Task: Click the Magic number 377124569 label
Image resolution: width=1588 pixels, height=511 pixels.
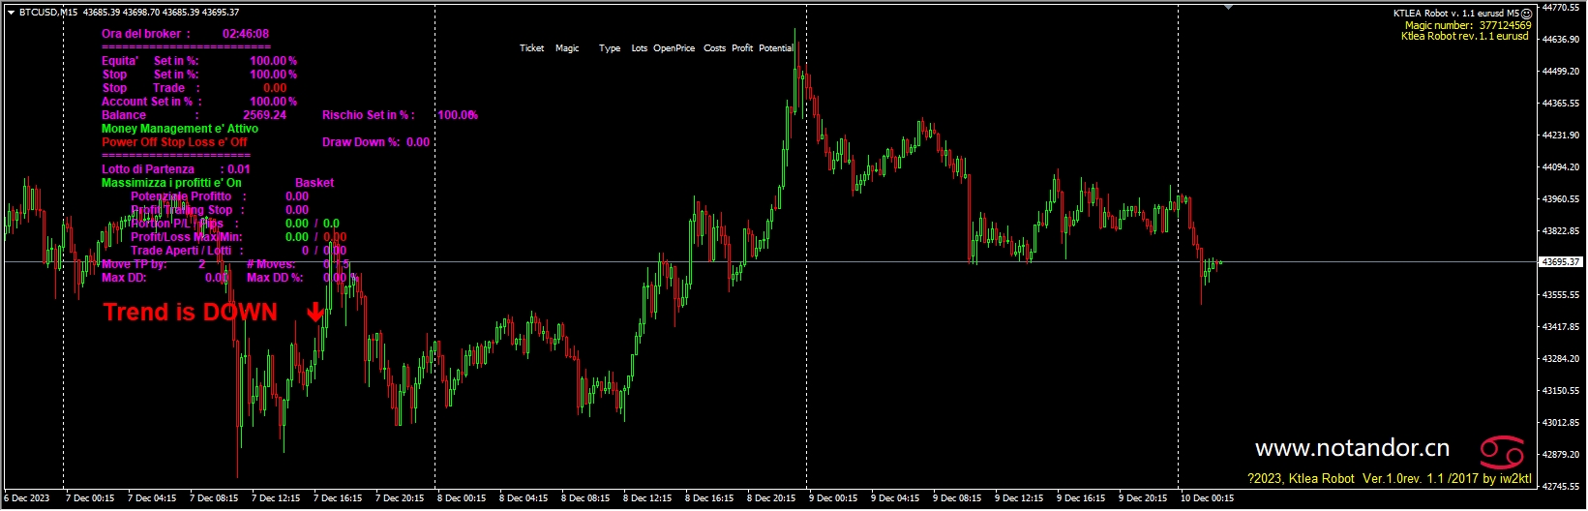Action: (1467, 25)
